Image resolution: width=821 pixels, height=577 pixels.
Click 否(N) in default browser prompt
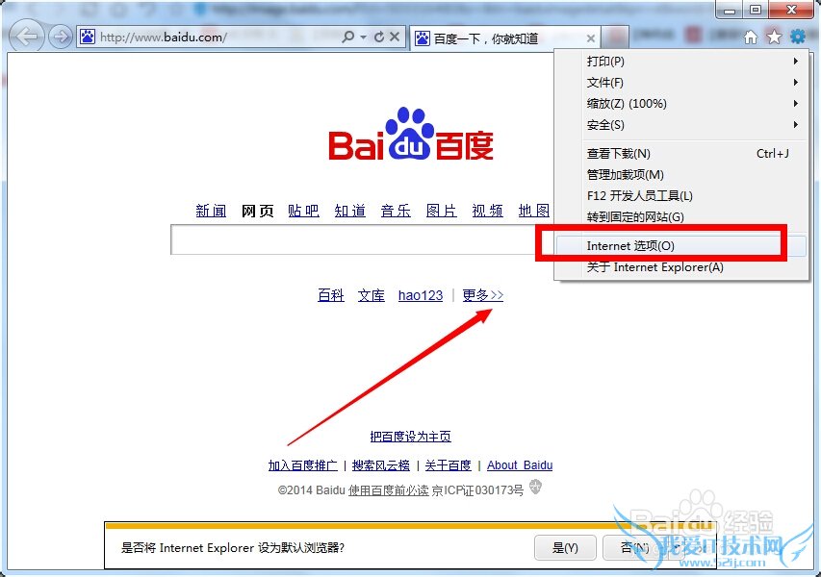(633, 548)
